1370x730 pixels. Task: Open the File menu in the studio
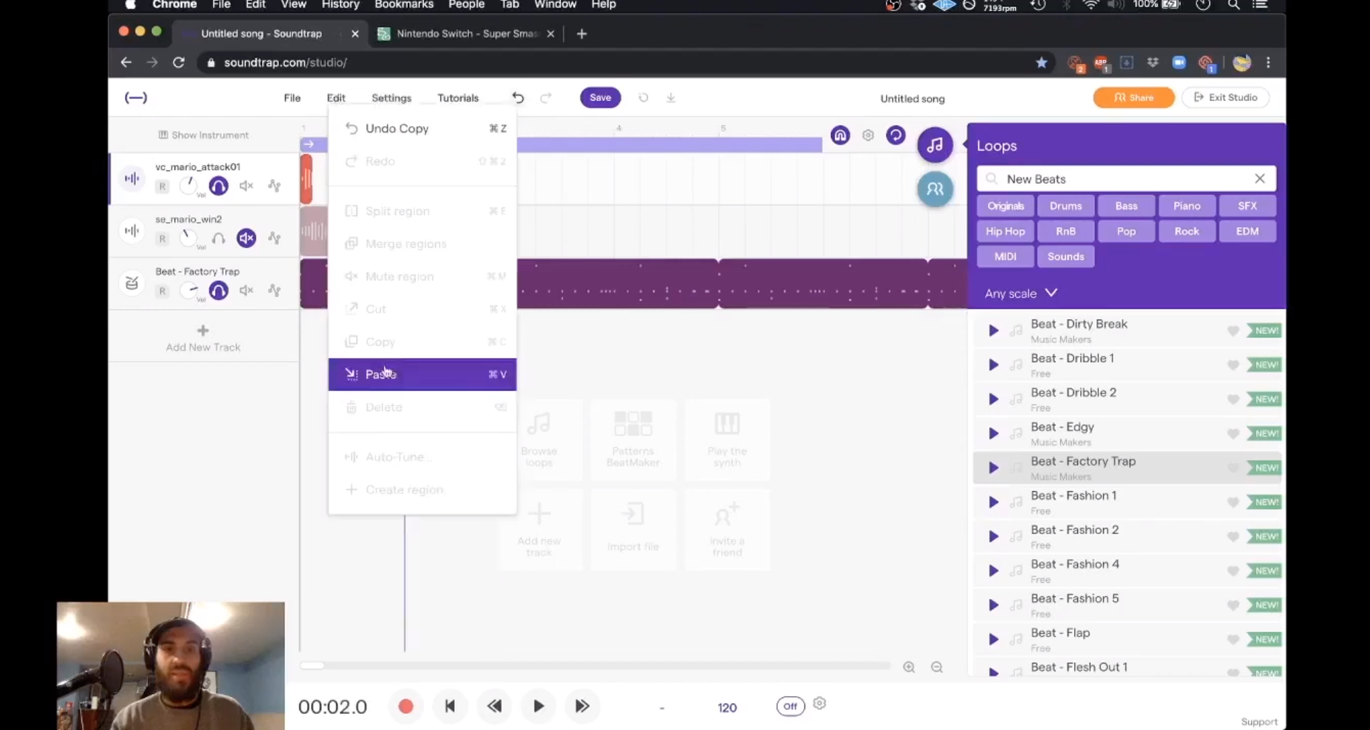291,98
